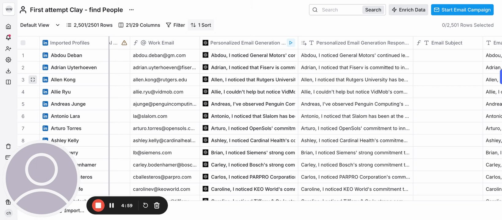Click the Enrich Data button

pyautogui.click(x=408, y=10)
